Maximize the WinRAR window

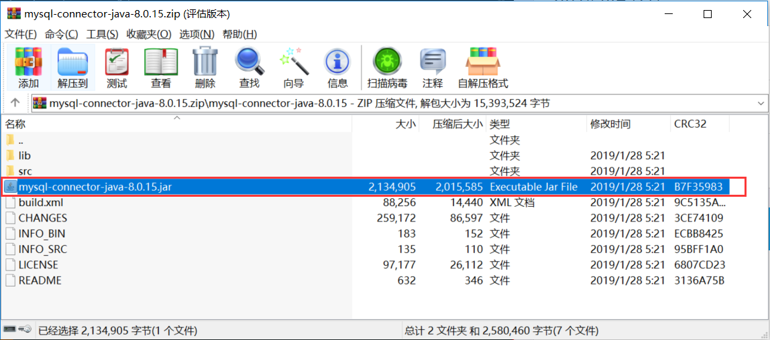(707, 13)
